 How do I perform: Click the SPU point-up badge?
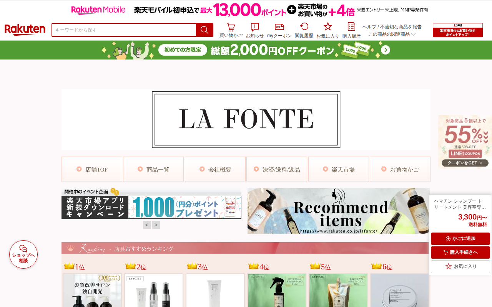pyautogui.click(x=457, y=30)
